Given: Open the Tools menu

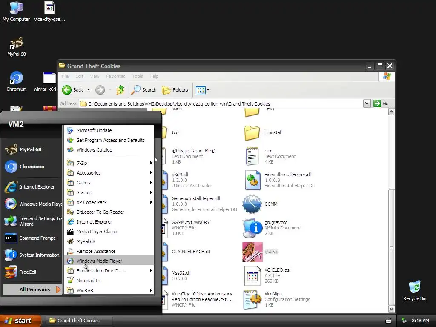Looking at the screenshot, I should coord(138,76).
